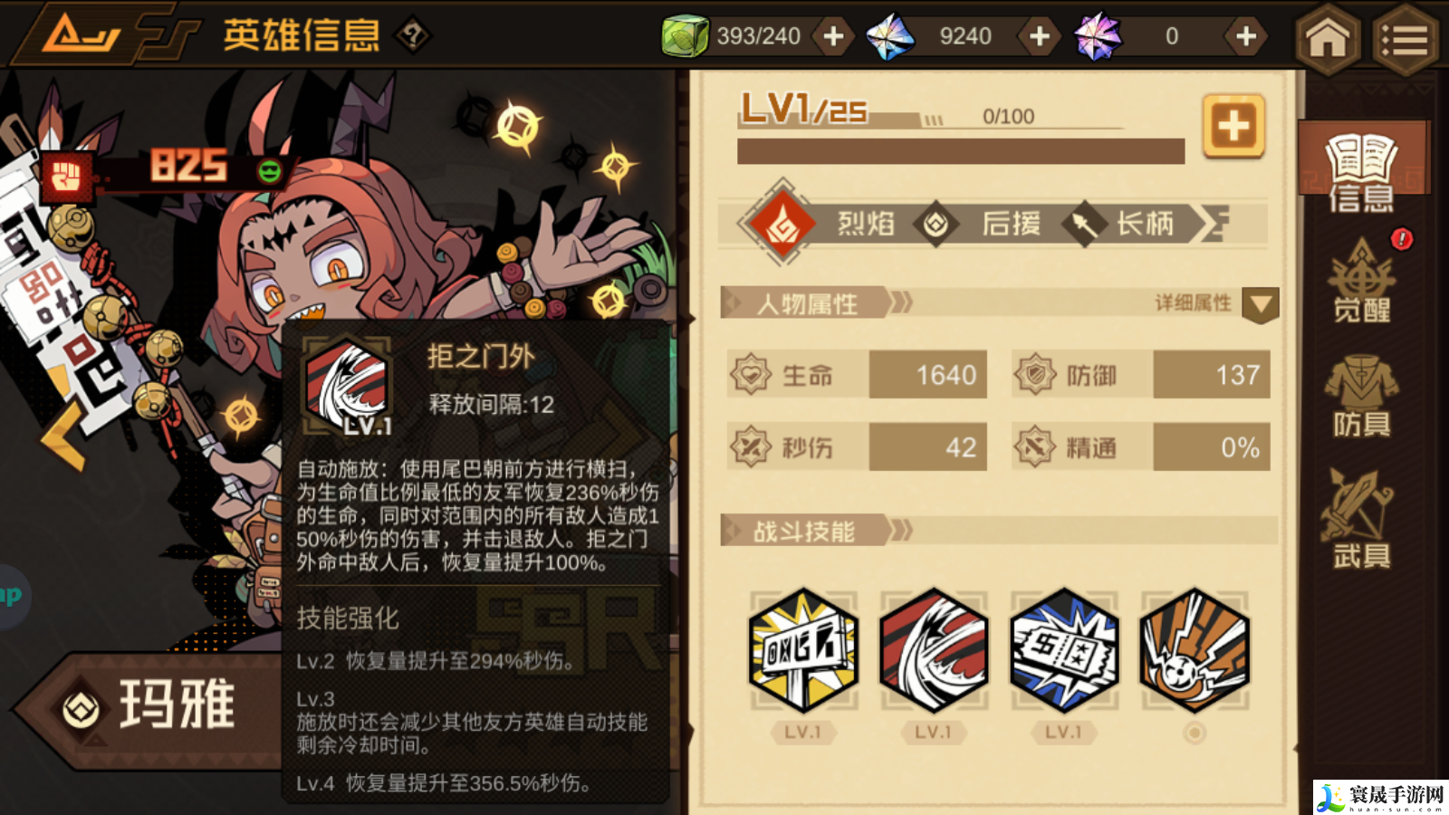
Task: Select the first yellow skill icon
Action: pyautogui.click(x=803, y=649)
